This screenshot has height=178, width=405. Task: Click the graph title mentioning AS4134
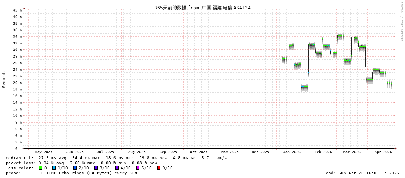coord(202,8)
